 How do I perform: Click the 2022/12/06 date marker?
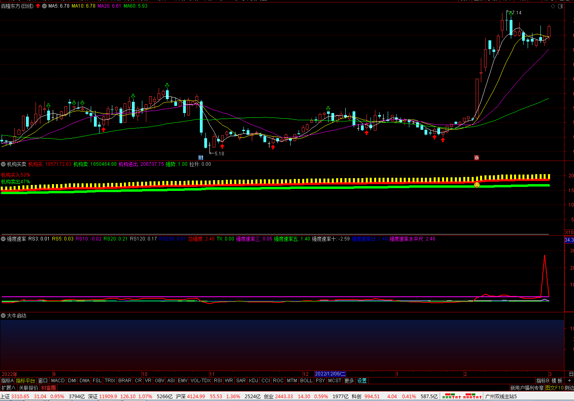coord(330,374)
